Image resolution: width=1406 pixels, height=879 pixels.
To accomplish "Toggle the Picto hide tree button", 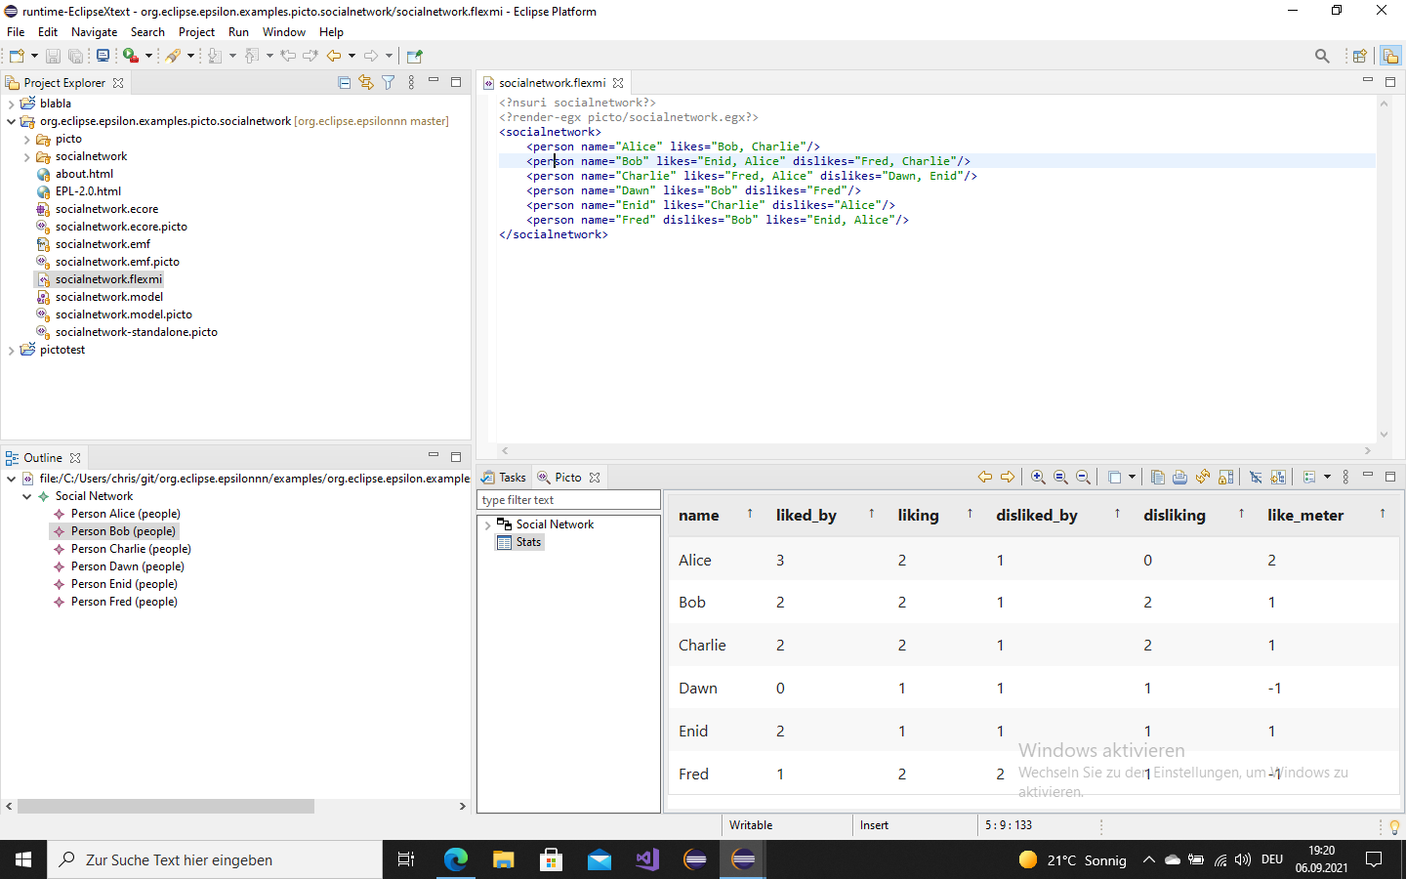I will [1256, 478].
